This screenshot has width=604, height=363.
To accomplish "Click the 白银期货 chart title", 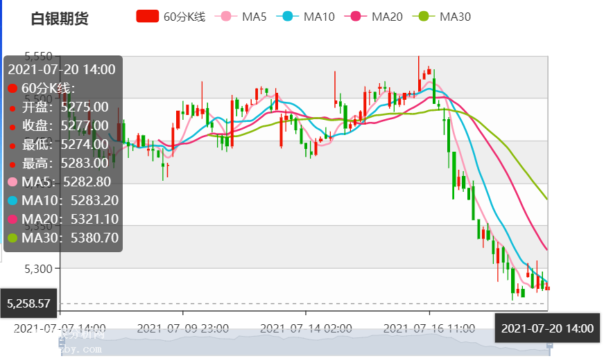I will point(60,19).
